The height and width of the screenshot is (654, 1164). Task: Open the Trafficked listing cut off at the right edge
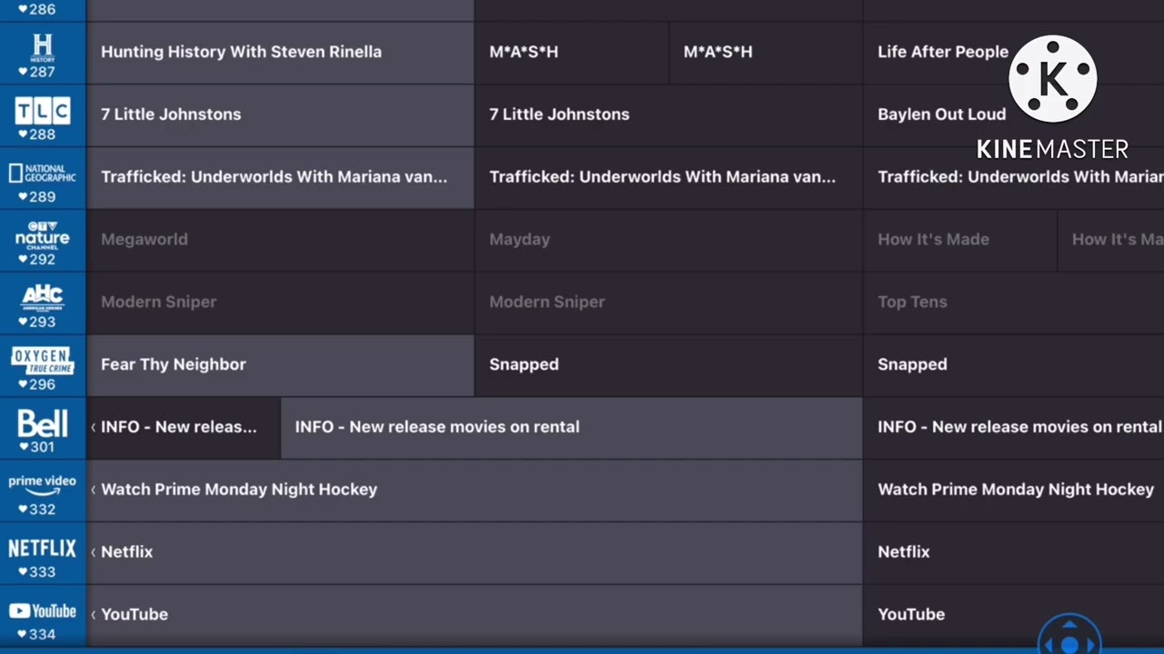[1014, 177]
